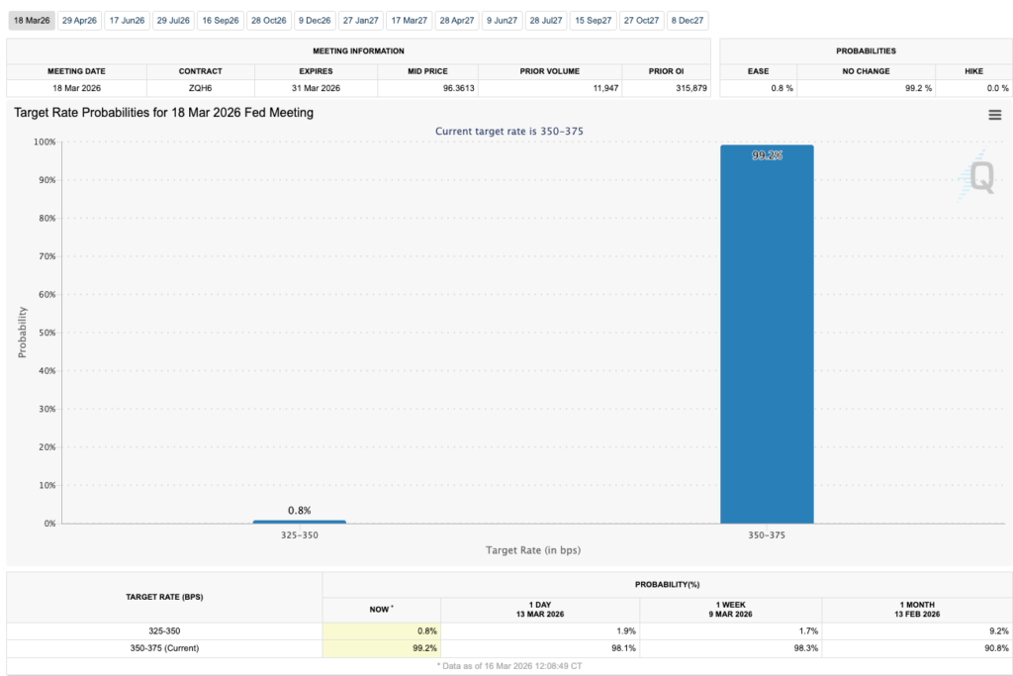This screenshot has width=1013, height=676.
Task: Open the 17 Jun26 meeting tab
Action: tap(127, 20)
